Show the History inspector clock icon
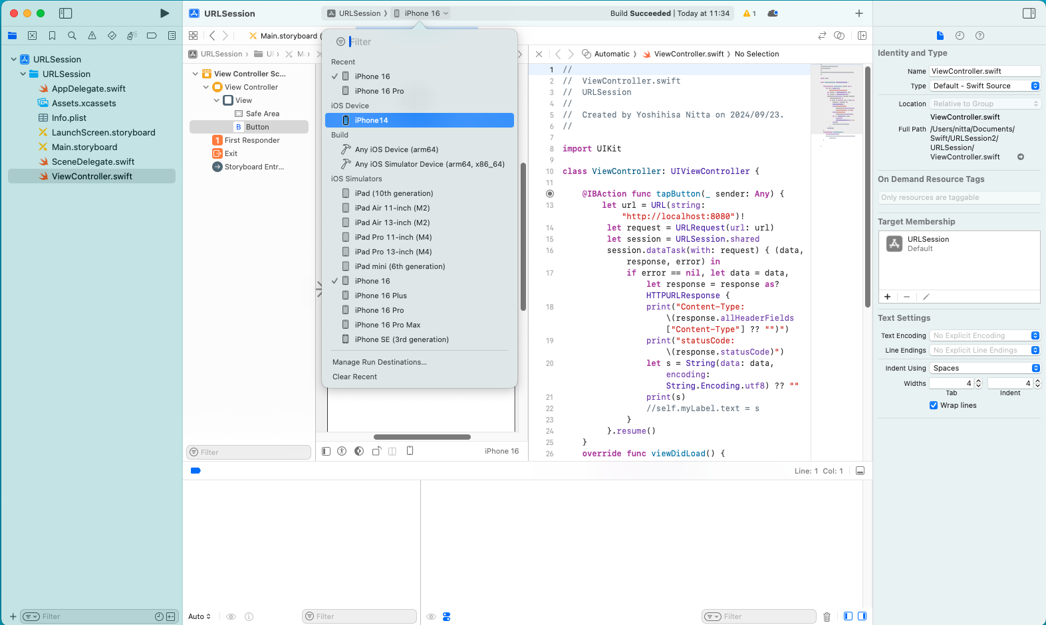Image resolution: width=1046 pixels, height=625 pixels. (960, 36)
